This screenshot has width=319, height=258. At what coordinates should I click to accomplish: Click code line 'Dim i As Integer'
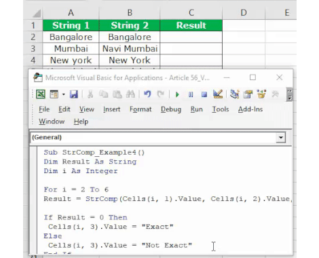(81, 171)
